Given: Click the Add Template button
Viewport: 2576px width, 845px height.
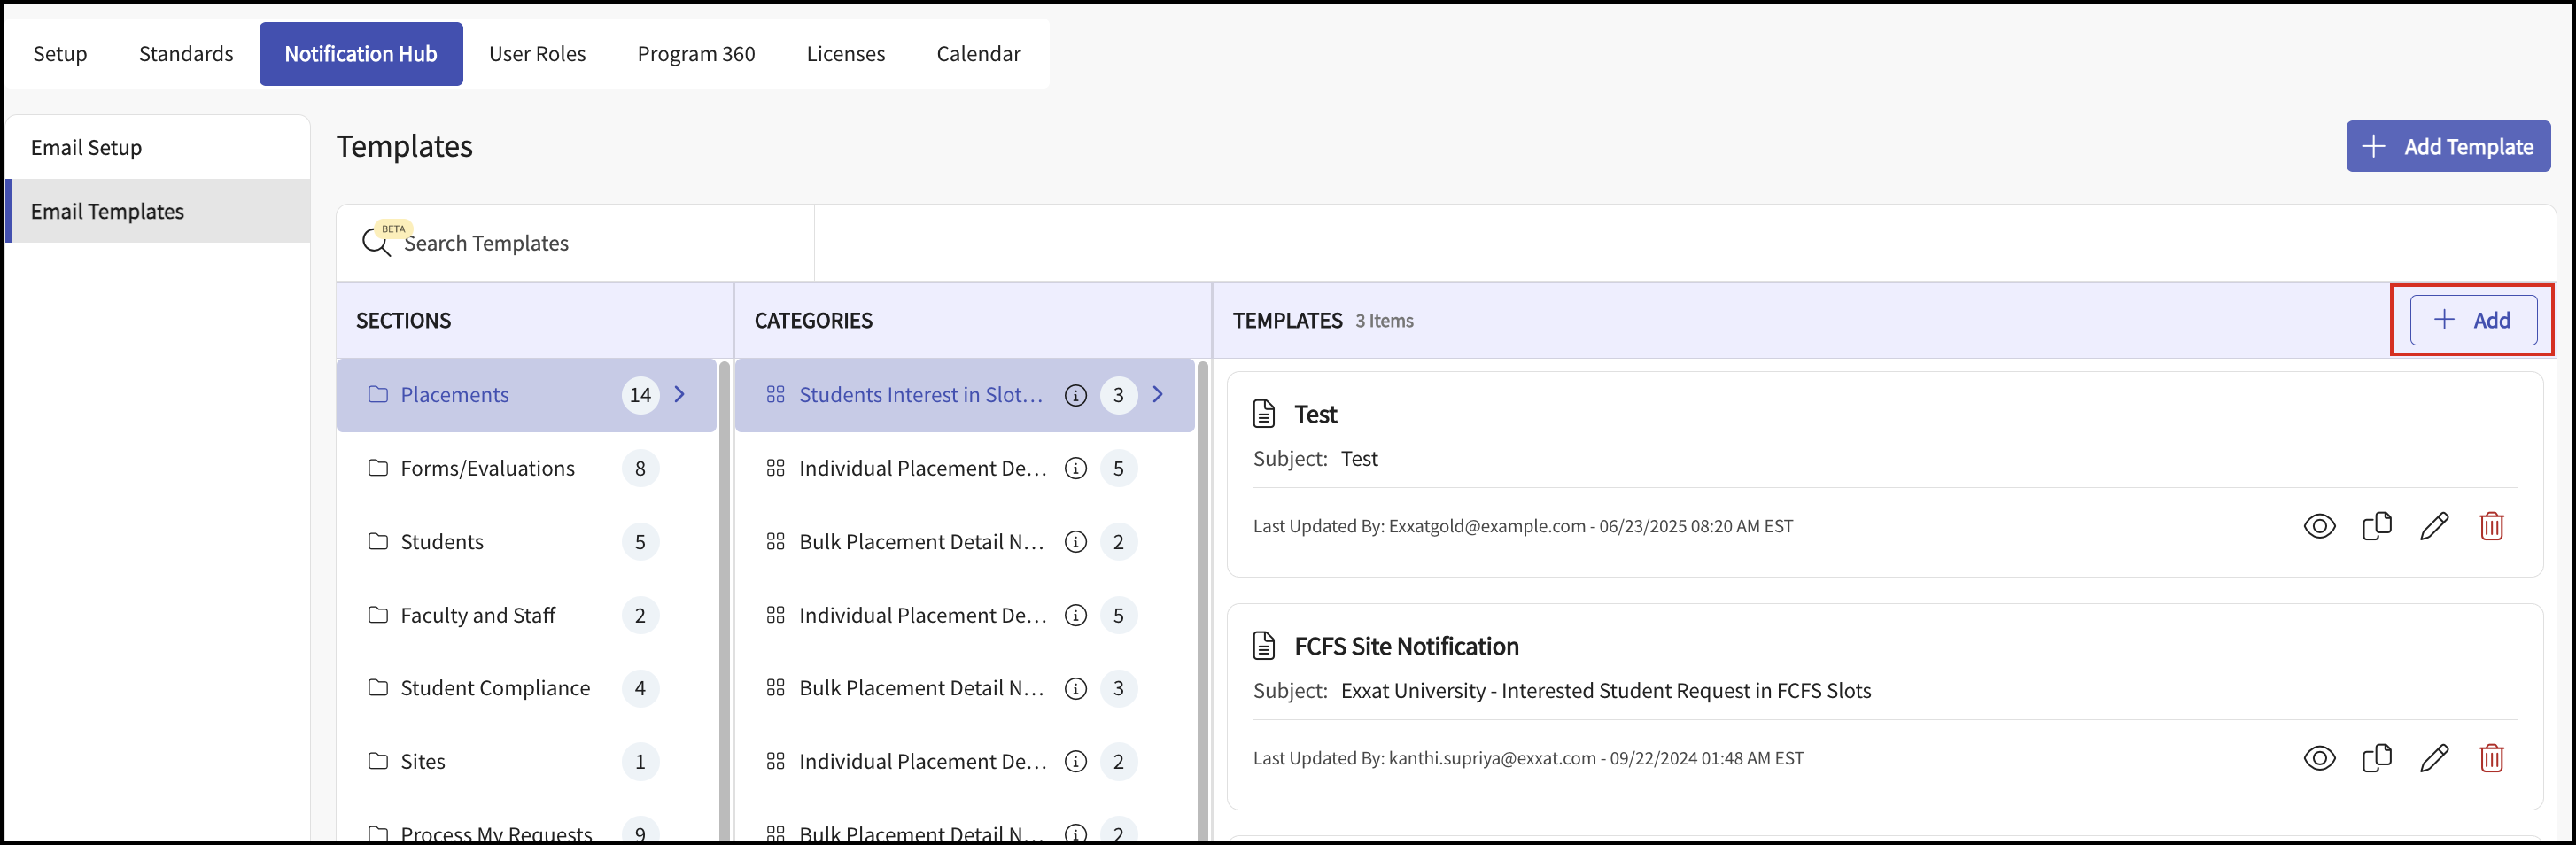Looking at the screenshot, I should (2447, 147).
